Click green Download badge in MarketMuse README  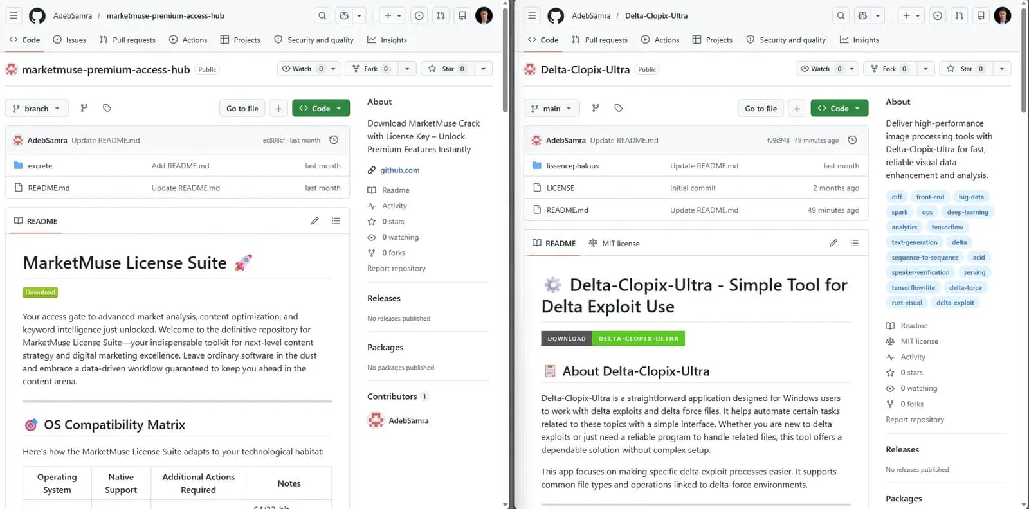click(x=41, y=292)
